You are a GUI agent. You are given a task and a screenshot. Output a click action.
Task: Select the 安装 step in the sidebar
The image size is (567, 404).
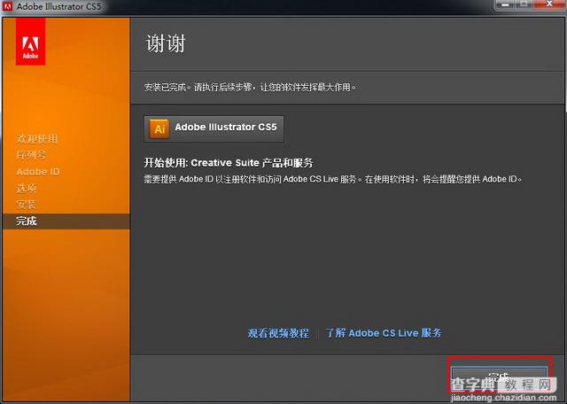(x=27, y=205)
